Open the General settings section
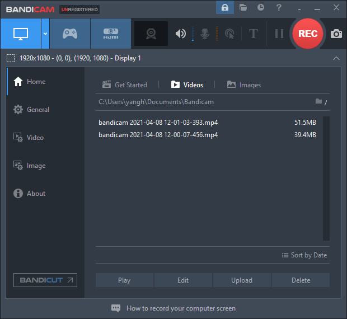 pos(45,110)
